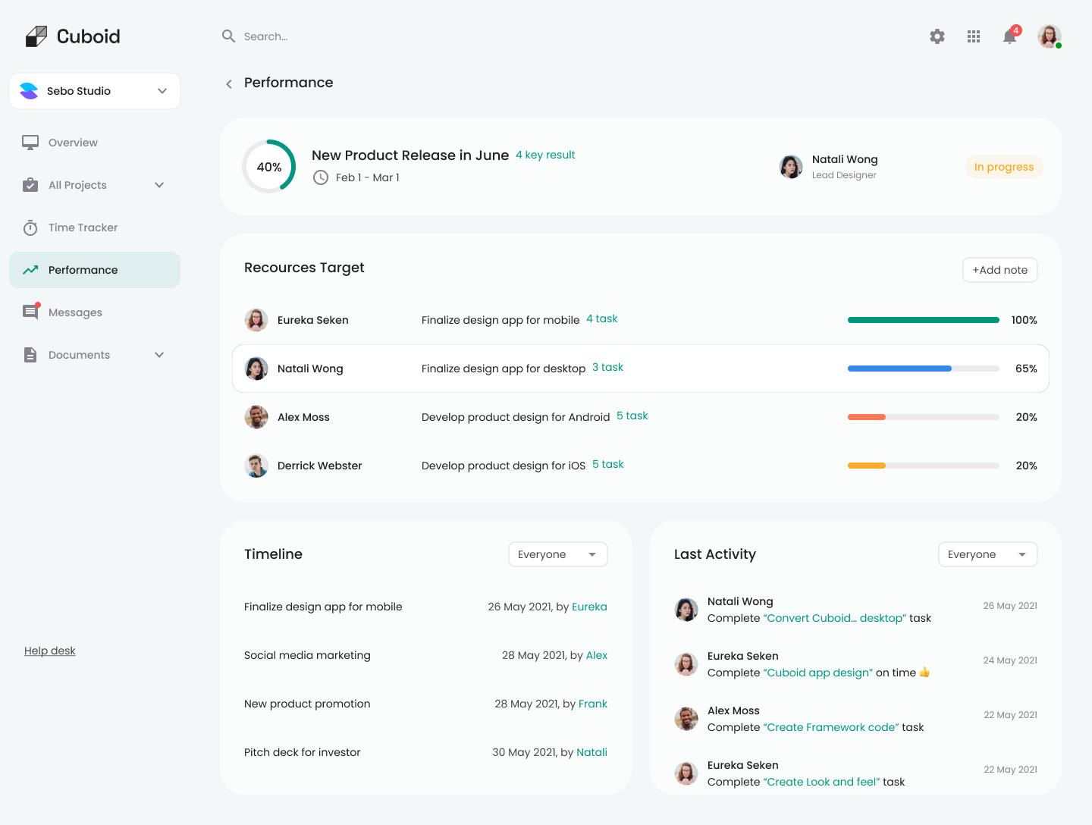The width and height of the screenshot is (1092, 825).
Task: Click the clock icon next to Feb 1 - Mar 1
Action: tap(321, 177)
